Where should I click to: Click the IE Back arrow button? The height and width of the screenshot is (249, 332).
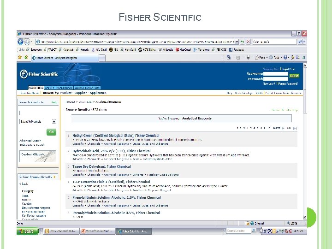click(20, 41)
